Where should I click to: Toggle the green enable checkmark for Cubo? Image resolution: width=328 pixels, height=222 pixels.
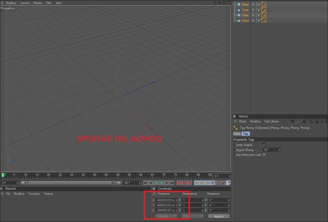pos(259,15)
